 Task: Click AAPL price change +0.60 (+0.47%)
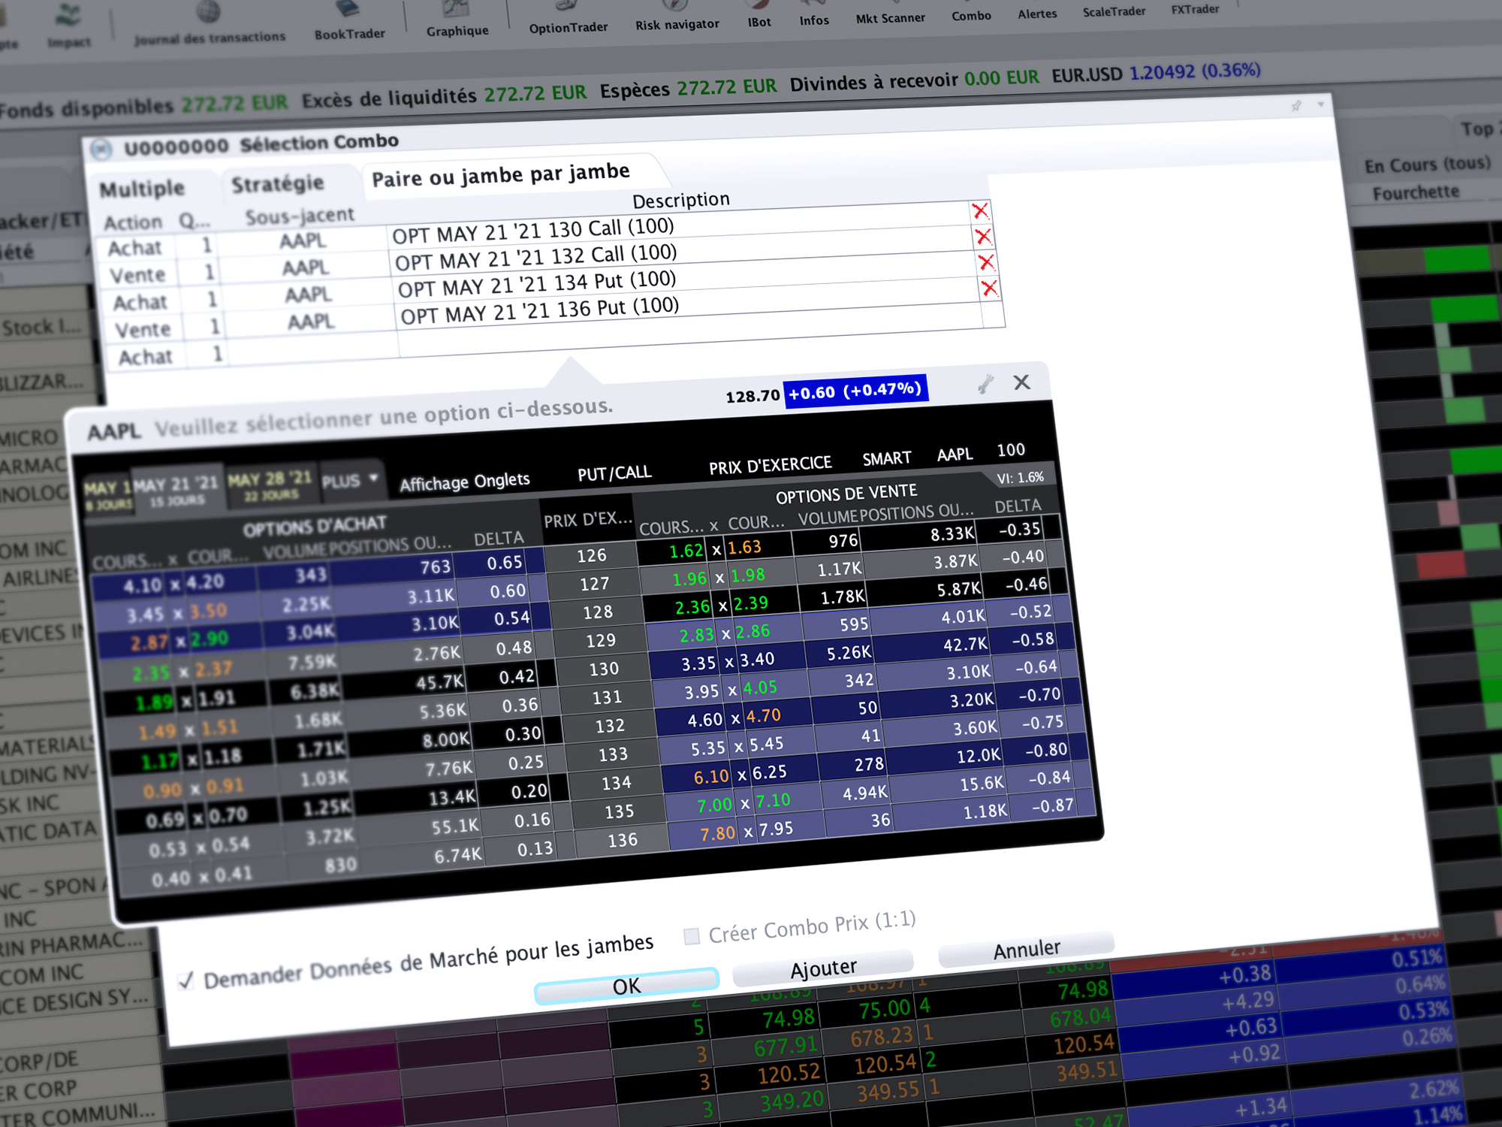855,391
